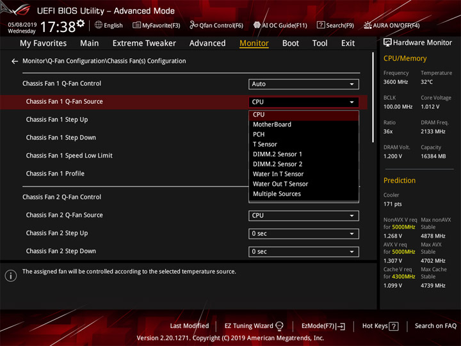Image resolution: width=461 pixels, height=346 pixels.
Task: Click the info icon beside help text
Action: click(11, 276)
